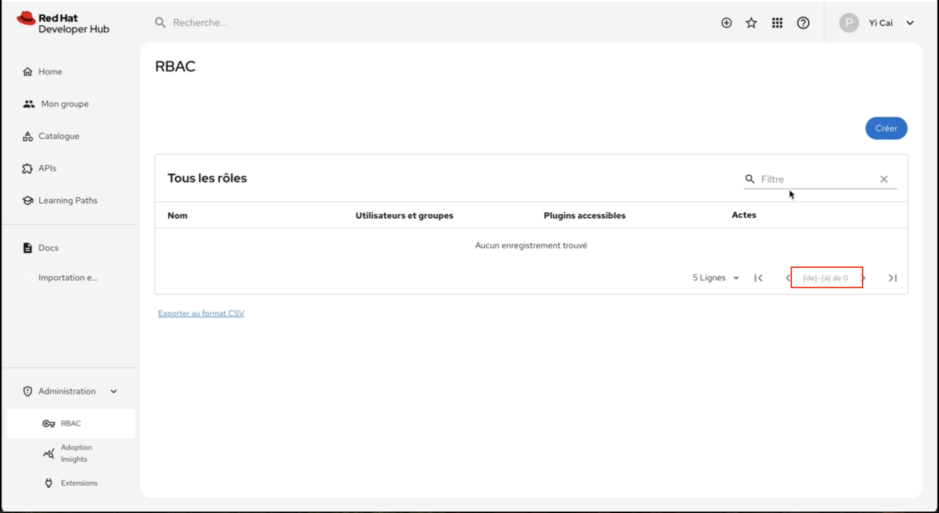Expand the Yi Cai user menu
Screen dimensions: 939x513
[910, 23]
